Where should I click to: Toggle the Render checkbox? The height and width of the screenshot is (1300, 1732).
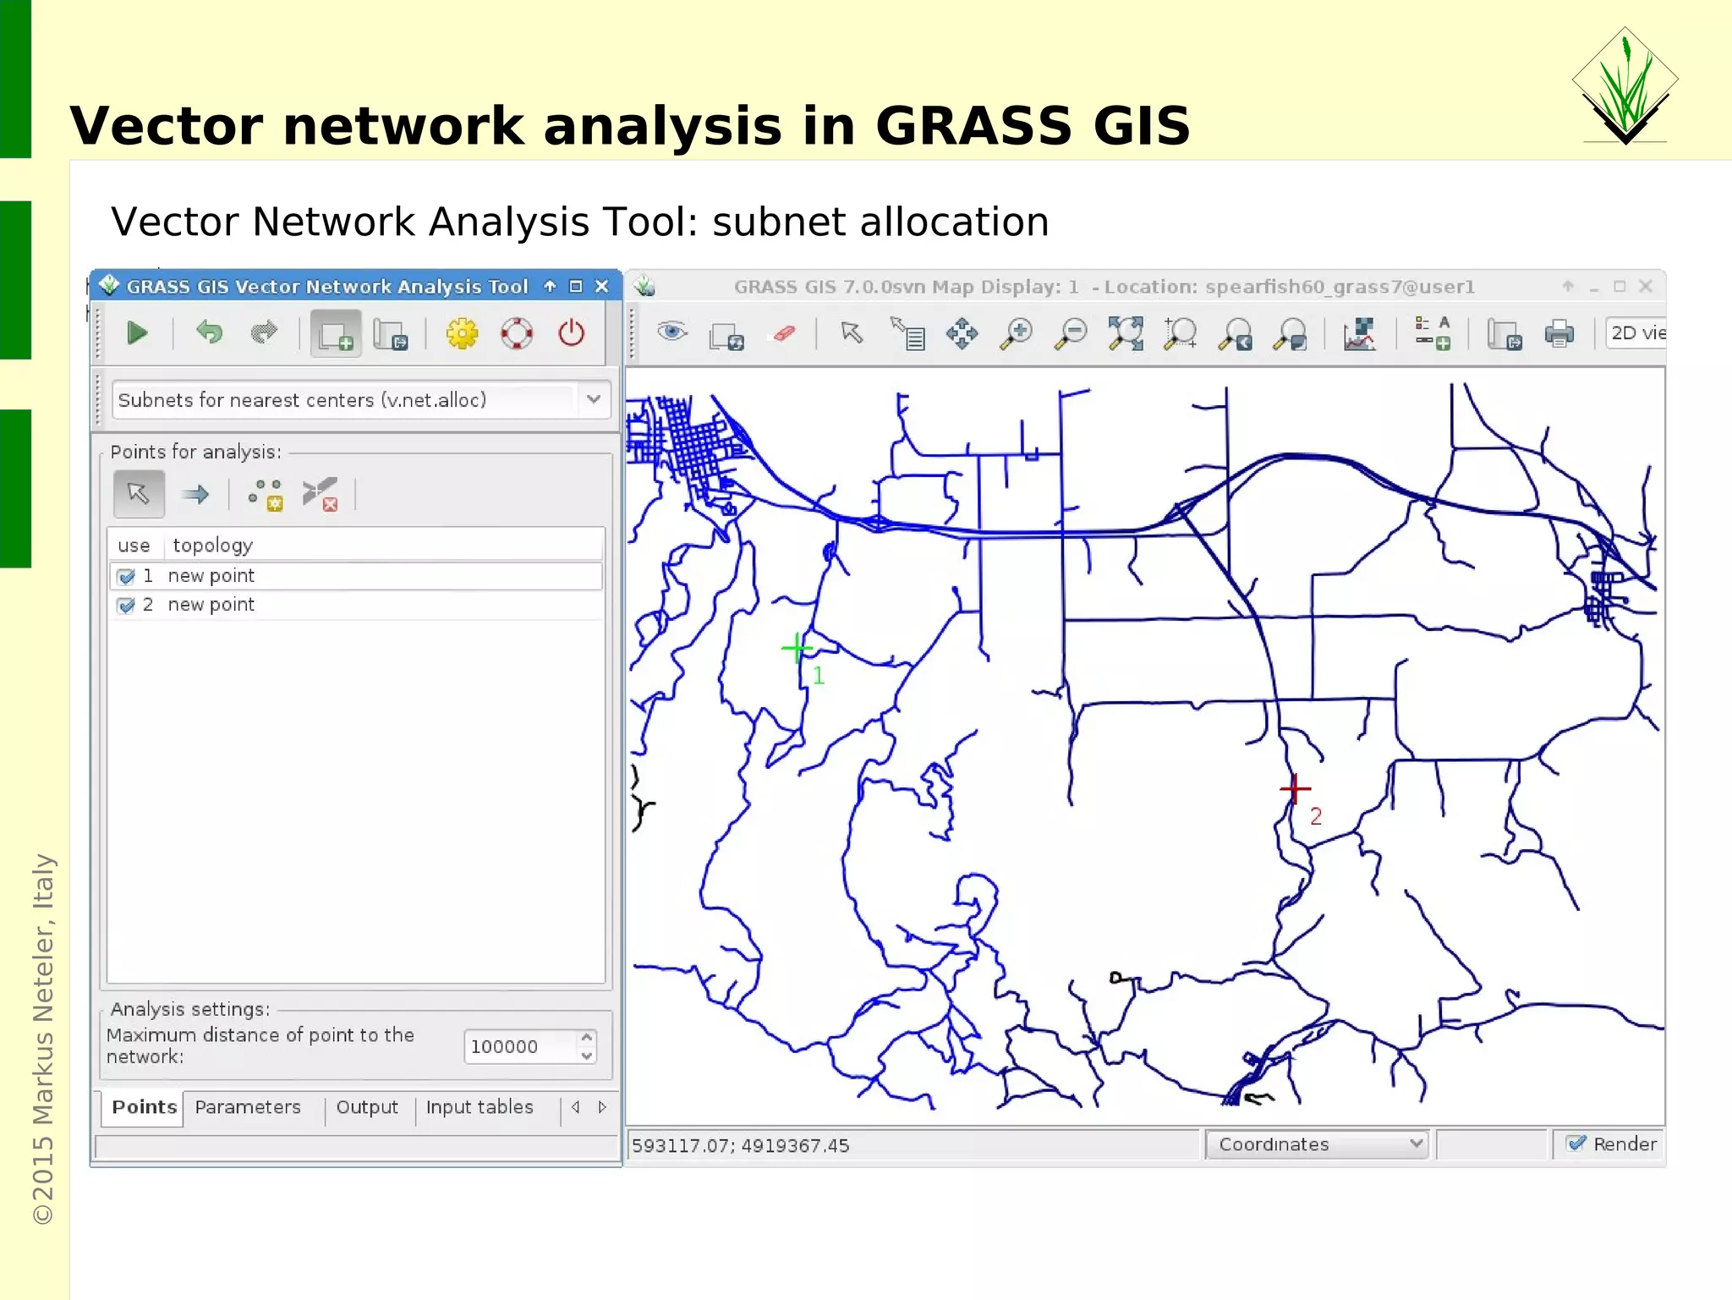click(1576, 1144)
